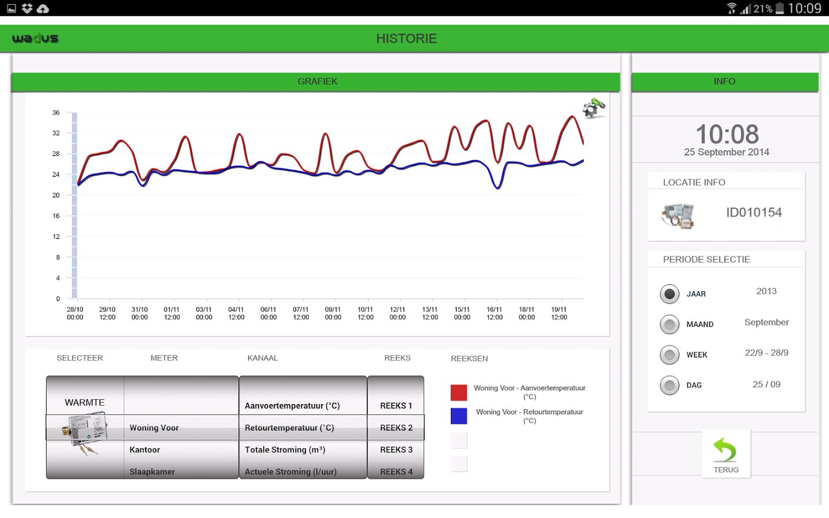The height and width of the screenshot is (518, 829).
Task: Tap the HISTORIE page title
Action: [406, 39]
